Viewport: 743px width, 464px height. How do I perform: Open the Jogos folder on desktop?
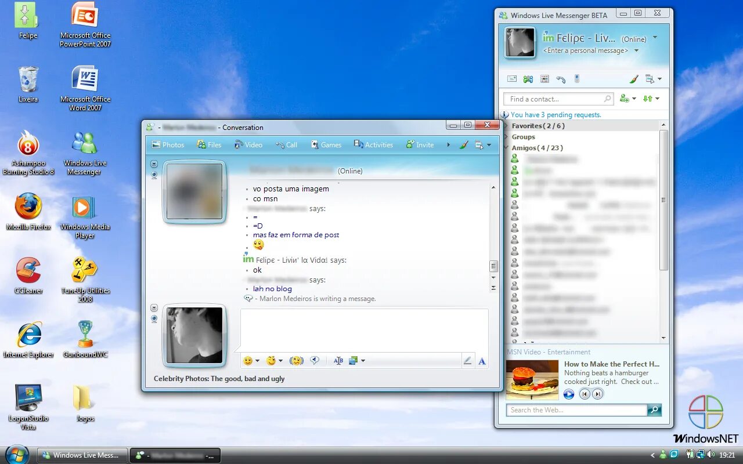coord(85,403)
